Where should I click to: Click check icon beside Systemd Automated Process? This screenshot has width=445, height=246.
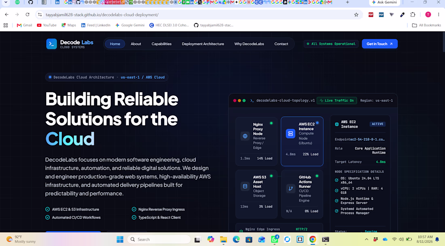(337, 211)
